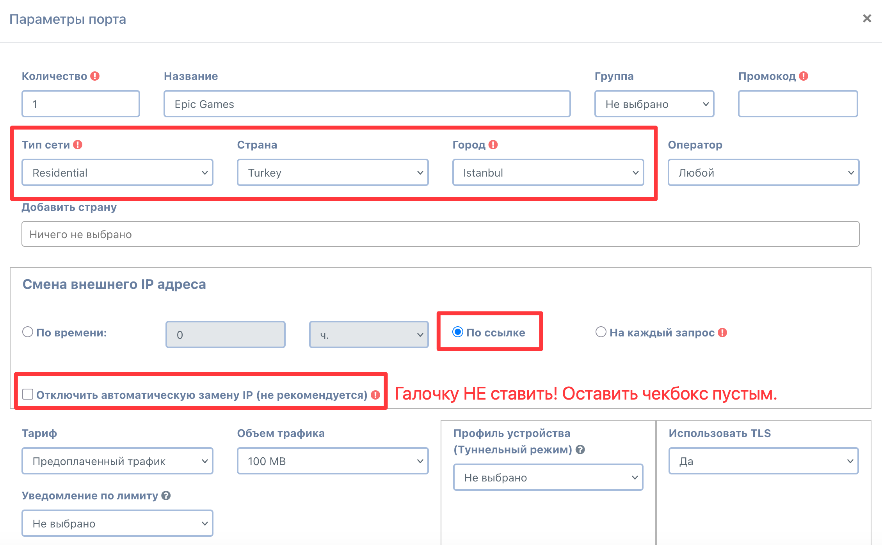Click the Добавить страну multiselect field

pos(441,234)
